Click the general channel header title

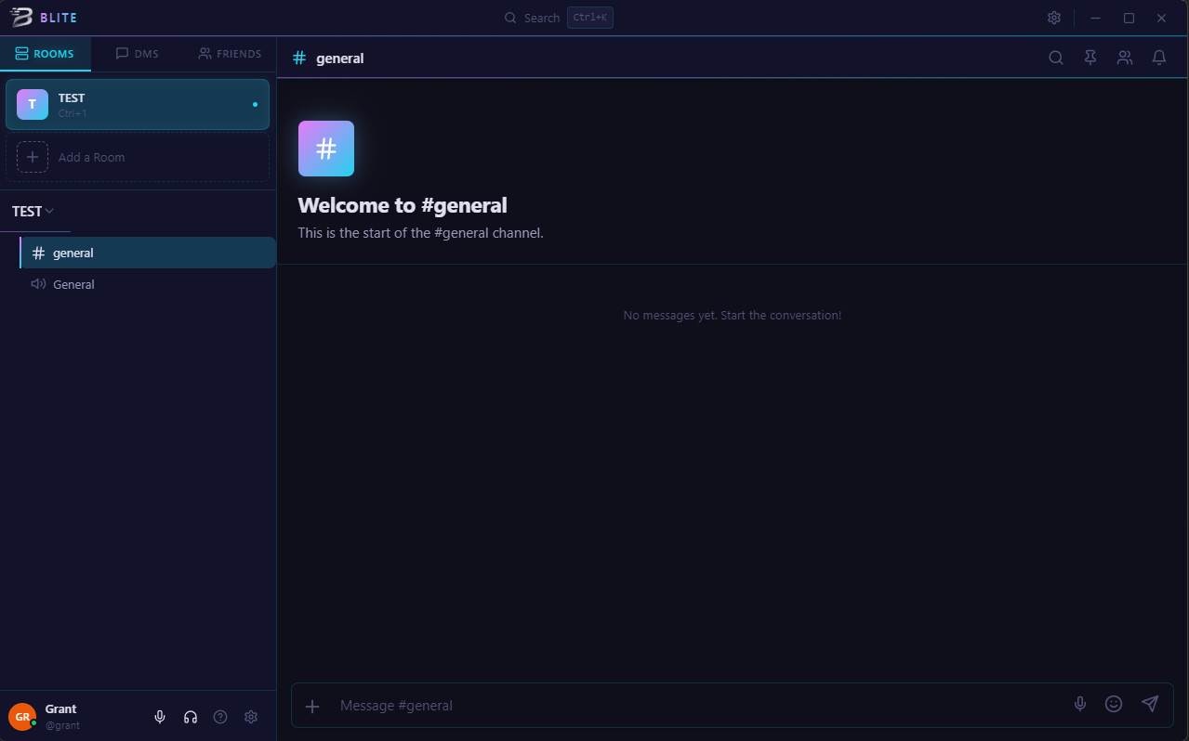pos(339,58)
